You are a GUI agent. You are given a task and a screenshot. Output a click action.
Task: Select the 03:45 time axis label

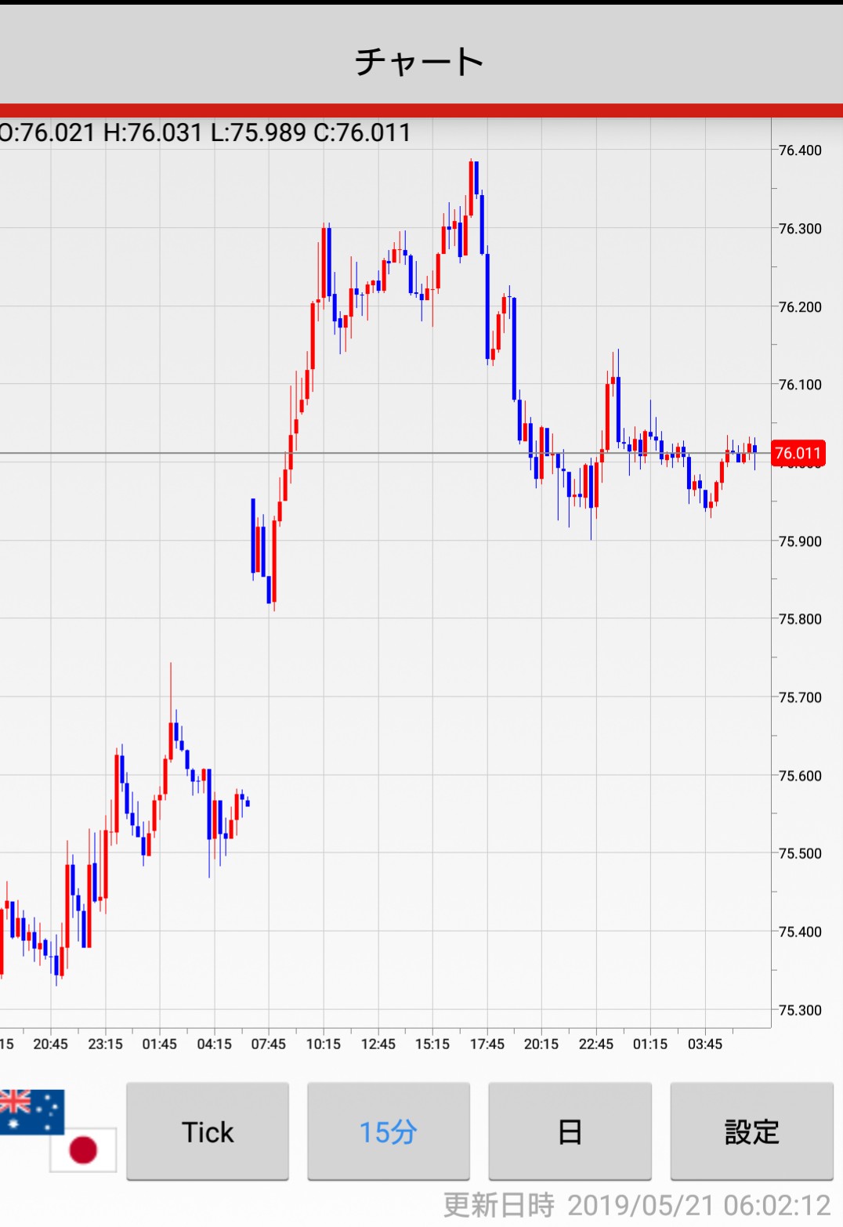click(x=704, y=1044)
